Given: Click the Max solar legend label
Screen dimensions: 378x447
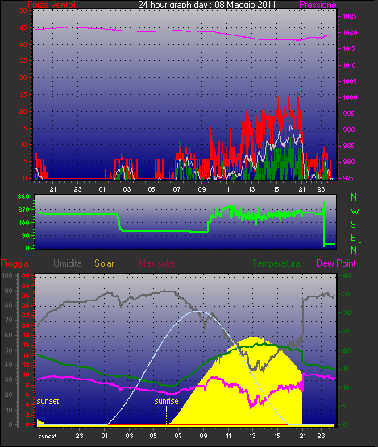Looking at the screenshot, I should [x=157, y=263].
